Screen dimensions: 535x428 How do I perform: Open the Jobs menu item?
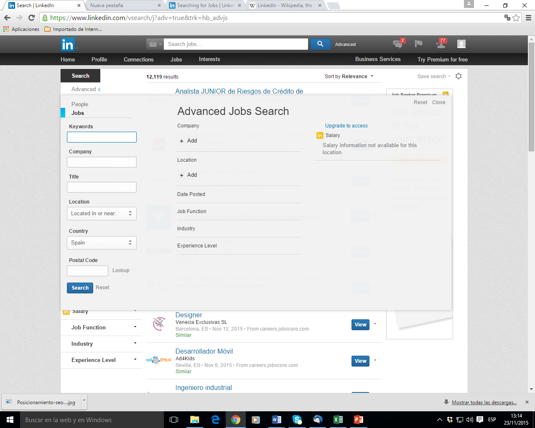point(176,59)
